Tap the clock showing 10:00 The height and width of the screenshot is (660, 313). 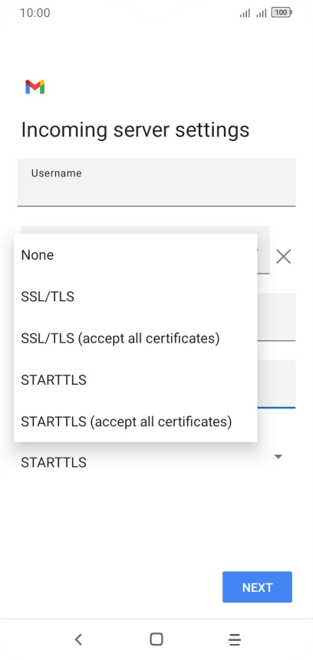coord(35,12)
